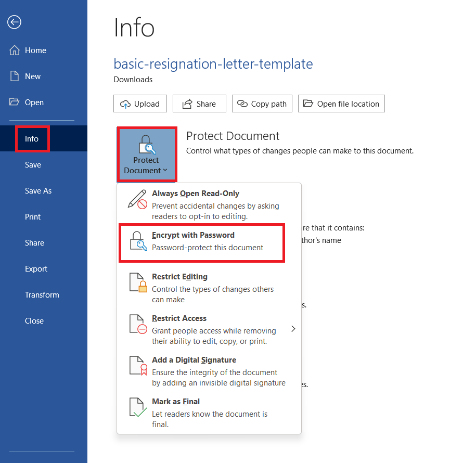The image size is (476, 463).
Task: Click the basic-resignation-letter-template title
Action: coord(213,63)
